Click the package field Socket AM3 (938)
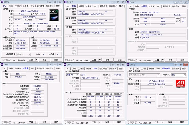 tap(29, 17)
